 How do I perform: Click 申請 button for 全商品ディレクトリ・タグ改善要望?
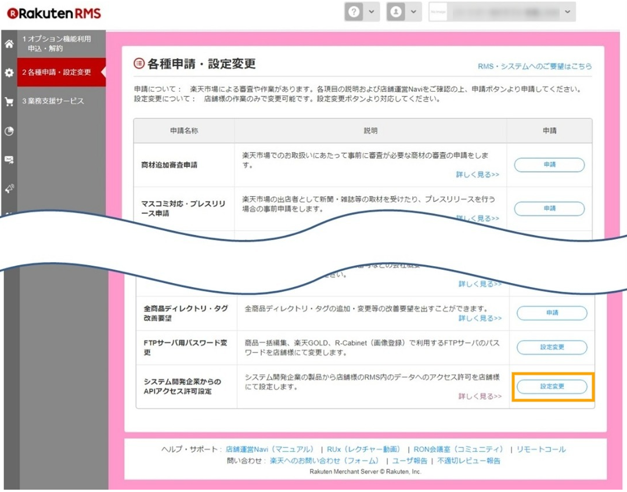552,313
